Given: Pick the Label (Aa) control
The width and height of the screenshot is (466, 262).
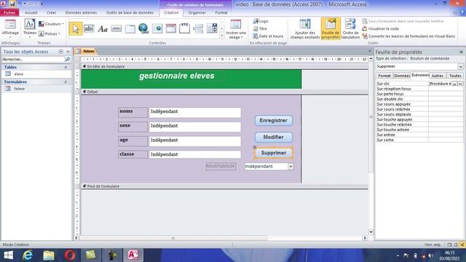Looking at the screenshot, I should [103, 29].
